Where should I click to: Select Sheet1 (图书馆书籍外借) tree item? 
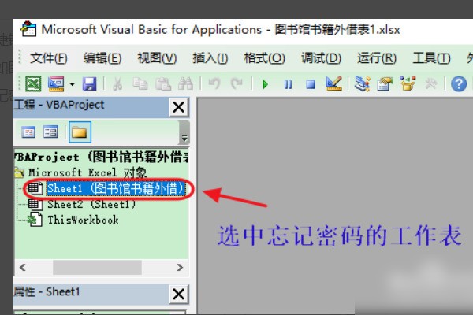point(116,189)
